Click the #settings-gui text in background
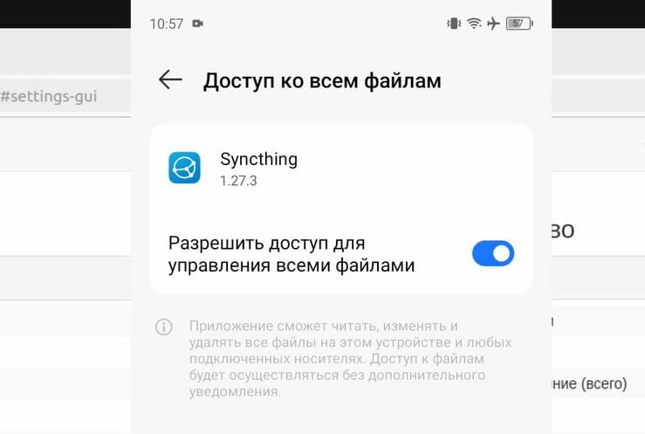 pos(49,96)
